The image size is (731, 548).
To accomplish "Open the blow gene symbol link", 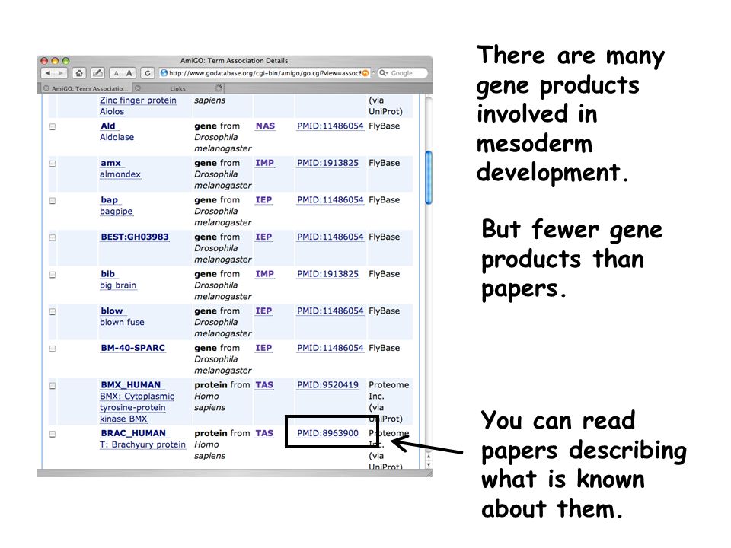I will (x=112, y=311).
